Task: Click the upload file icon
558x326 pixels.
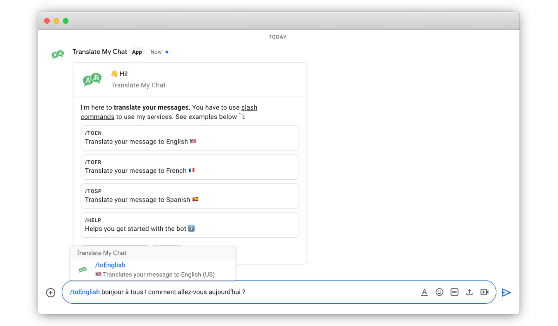Action: tap(470, 292)
